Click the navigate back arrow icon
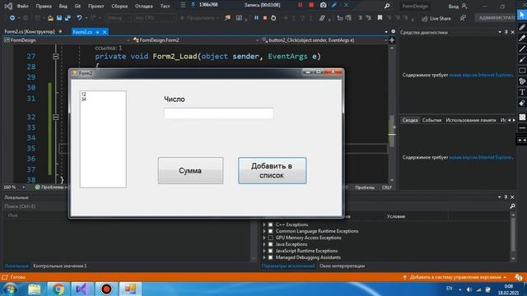527x296 pixels. [x=12, y=18]
